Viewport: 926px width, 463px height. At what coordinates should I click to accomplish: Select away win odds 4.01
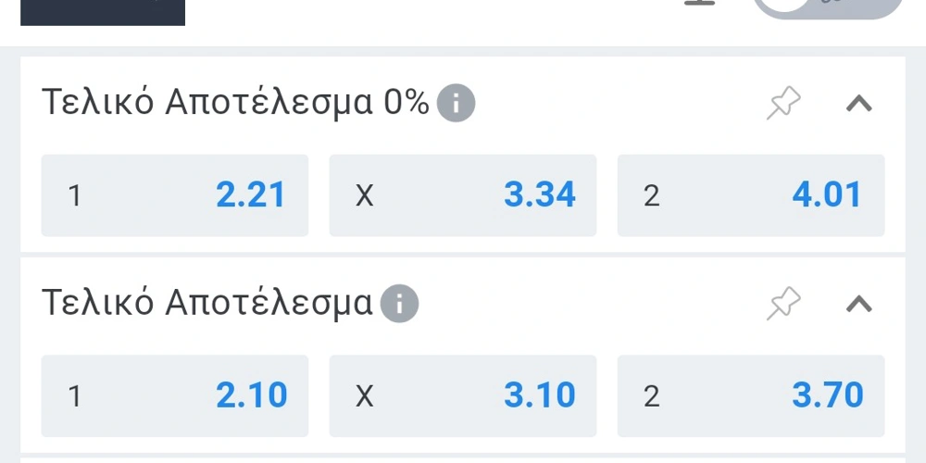point(751,195)
